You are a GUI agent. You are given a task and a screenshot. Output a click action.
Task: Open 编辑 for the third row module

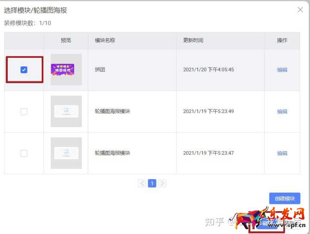282,153
